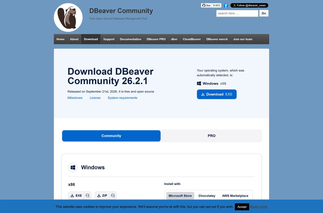Select the Microsoft Store install tab
Image resolution: width=323 pixels, height=213 pixels.
180,196
